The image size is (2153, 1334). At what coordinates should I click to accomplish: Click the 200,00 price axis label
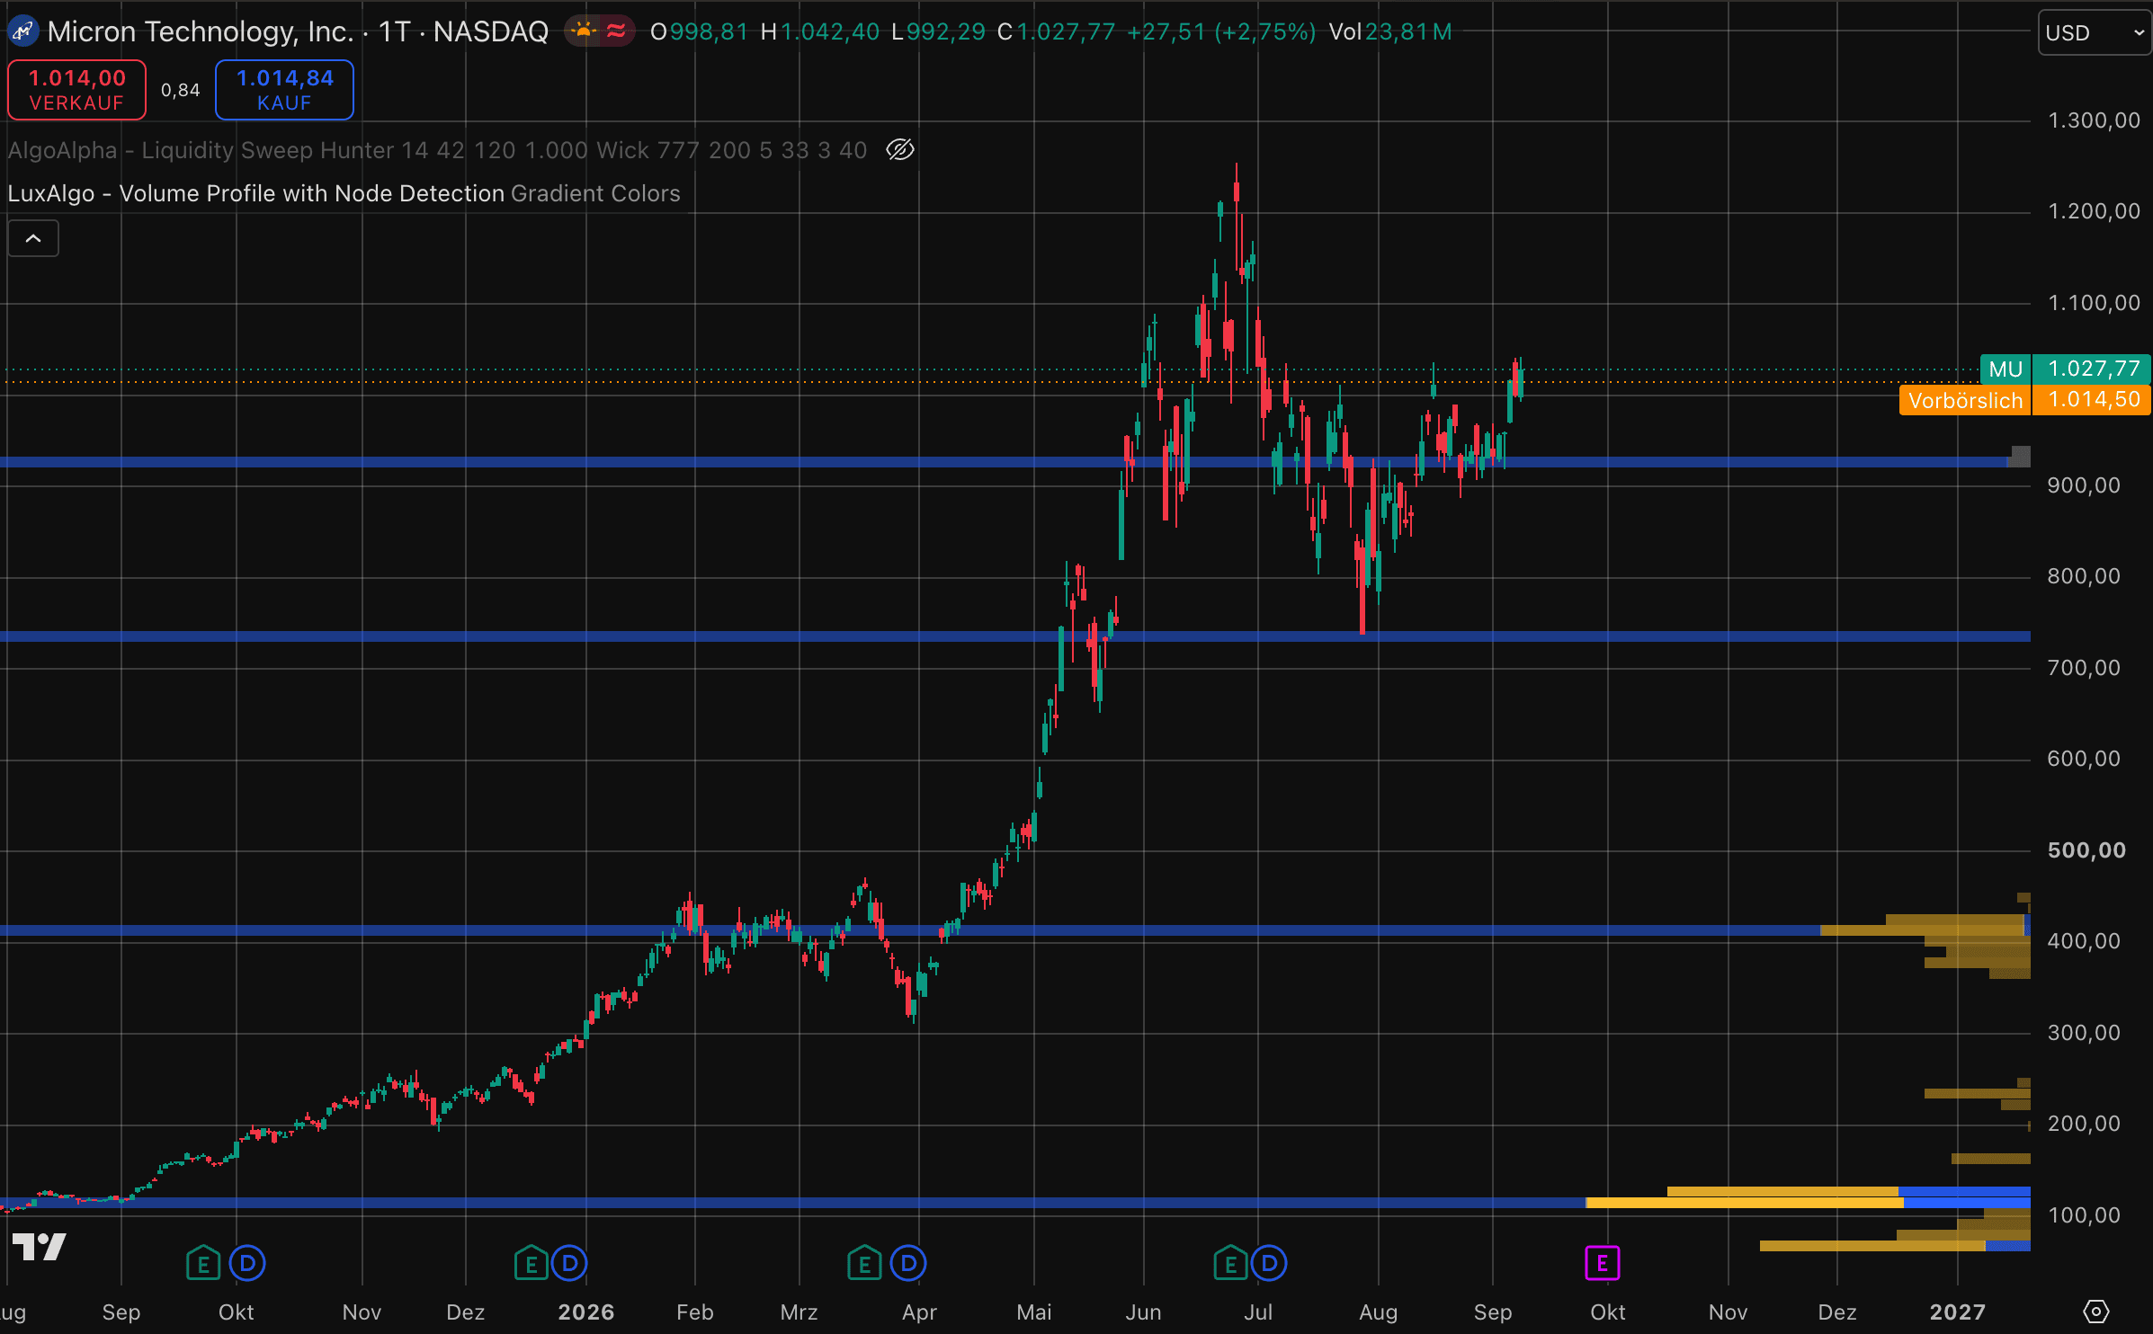pos(2084,1124)
